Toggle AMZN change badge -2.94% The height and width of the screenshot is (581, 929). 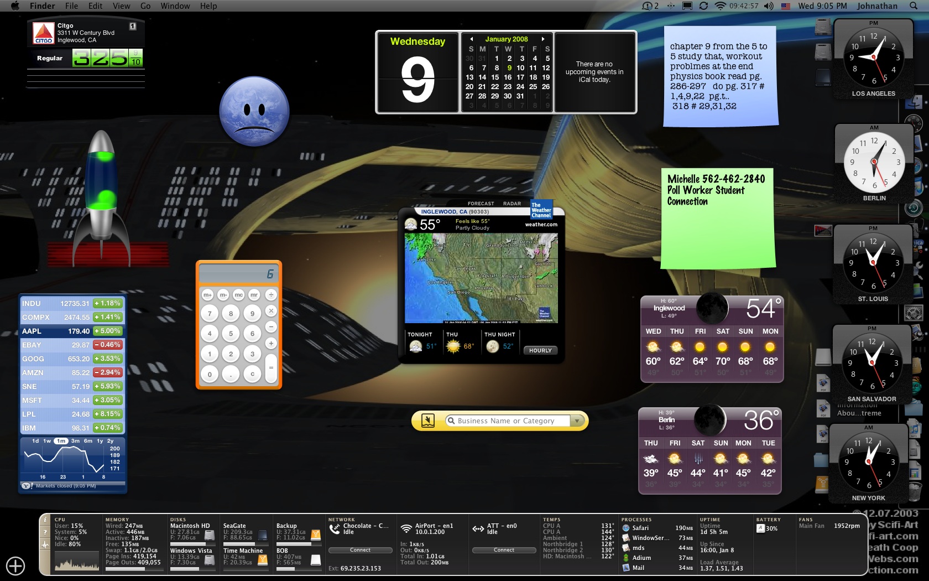[107, 372]
